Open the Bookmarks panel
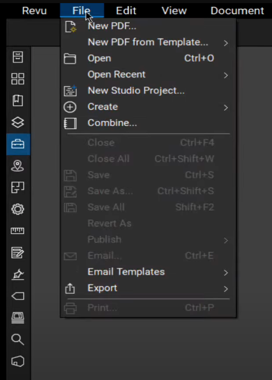Viewport: 272px width, 380px height. (x=18, y=101)
